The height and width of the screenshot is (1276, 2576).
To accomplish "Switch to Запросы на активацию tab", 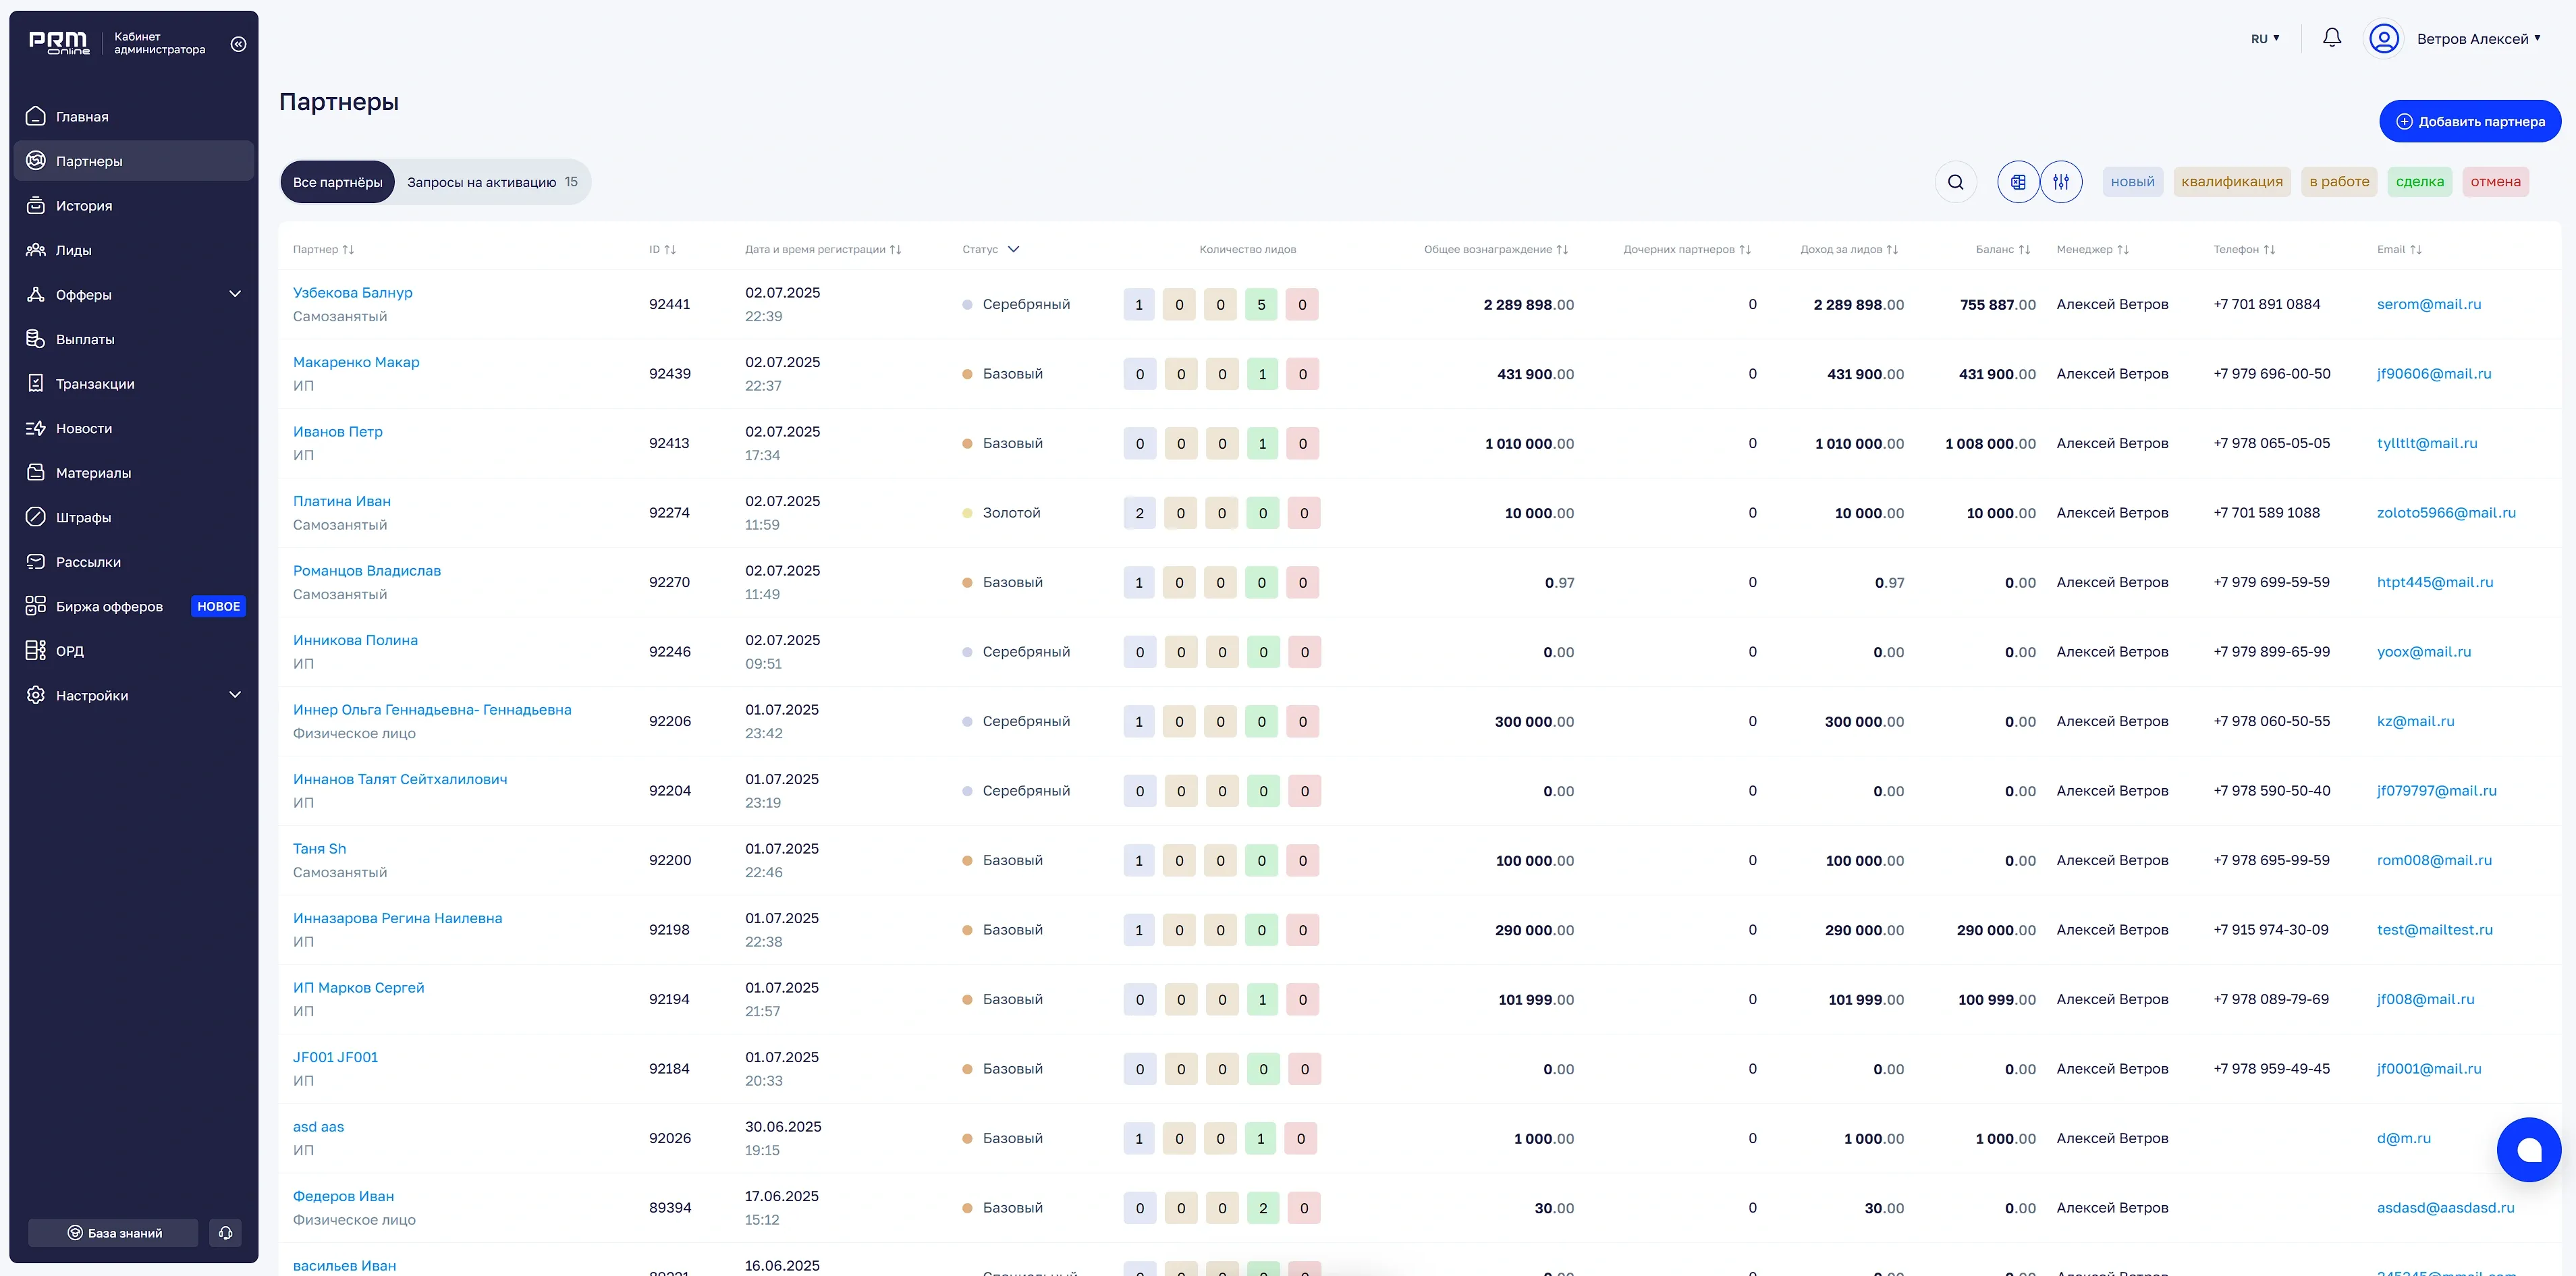I will point(492,182).
